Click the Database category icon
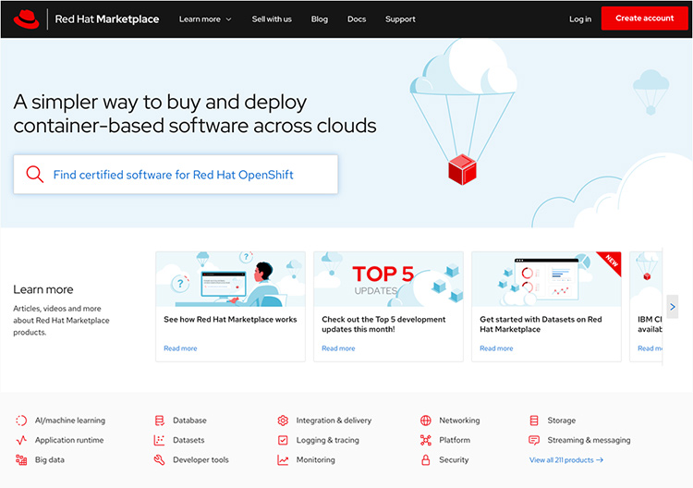Screen dimensions: 693x488 coord(160,421)
